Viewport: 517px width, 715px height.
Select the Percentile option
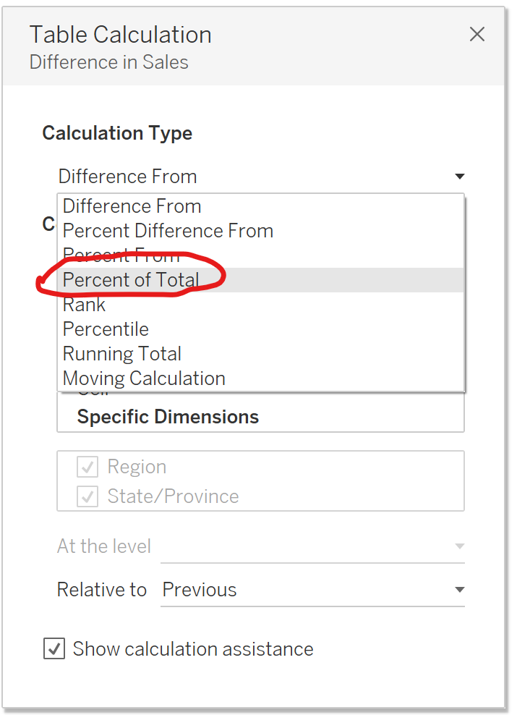coord(106,329)
